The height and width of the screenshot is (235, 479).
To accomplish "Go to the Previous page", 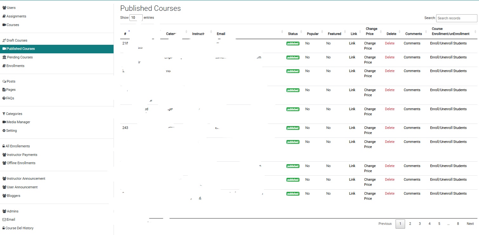I will 385,224.
